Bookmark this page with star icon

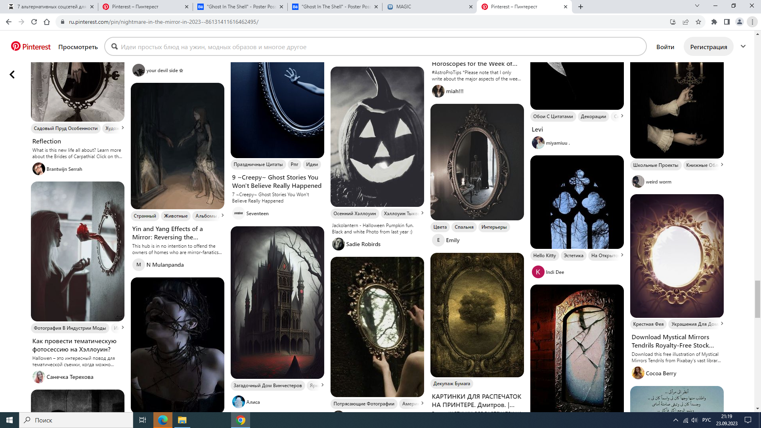tap(698, 22)
